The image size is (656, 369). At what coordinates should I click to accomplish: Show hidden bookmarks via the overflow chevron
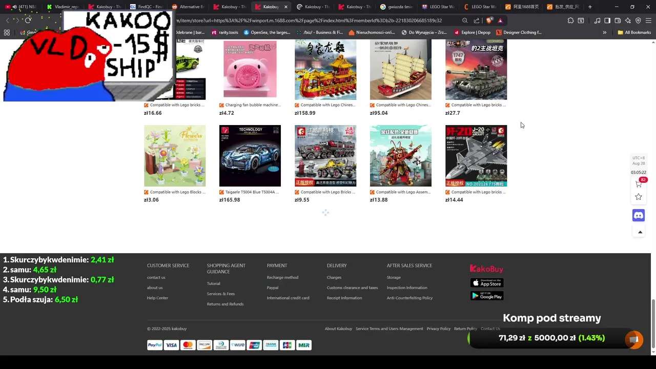[604, 32]
